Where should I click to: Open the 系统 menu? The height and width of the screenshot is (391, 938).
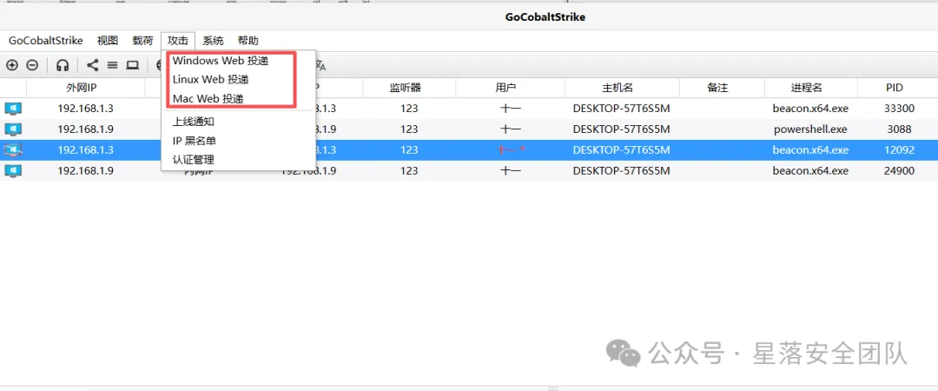pyautogui.click(x=213, y=41)
